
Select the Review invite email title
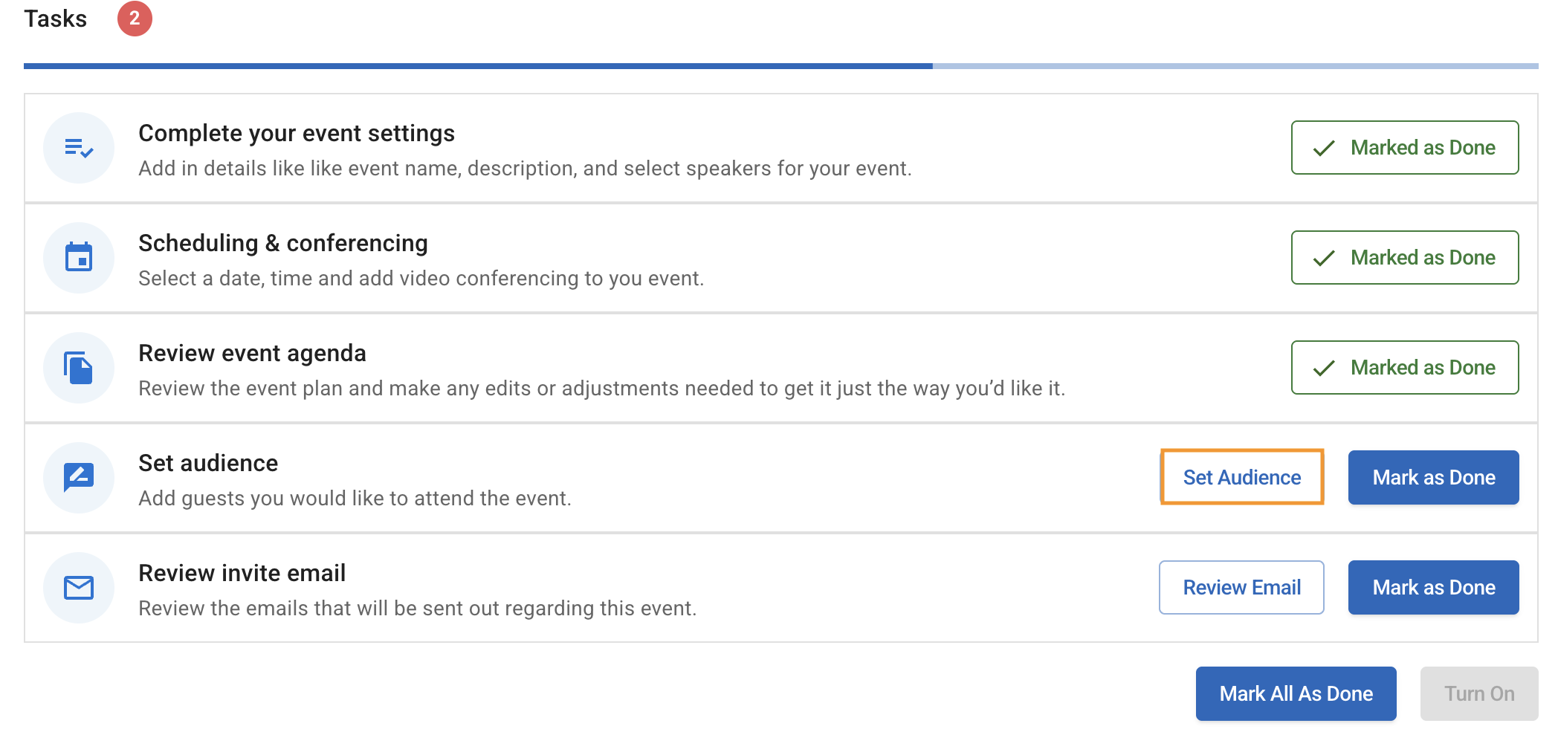242,573
